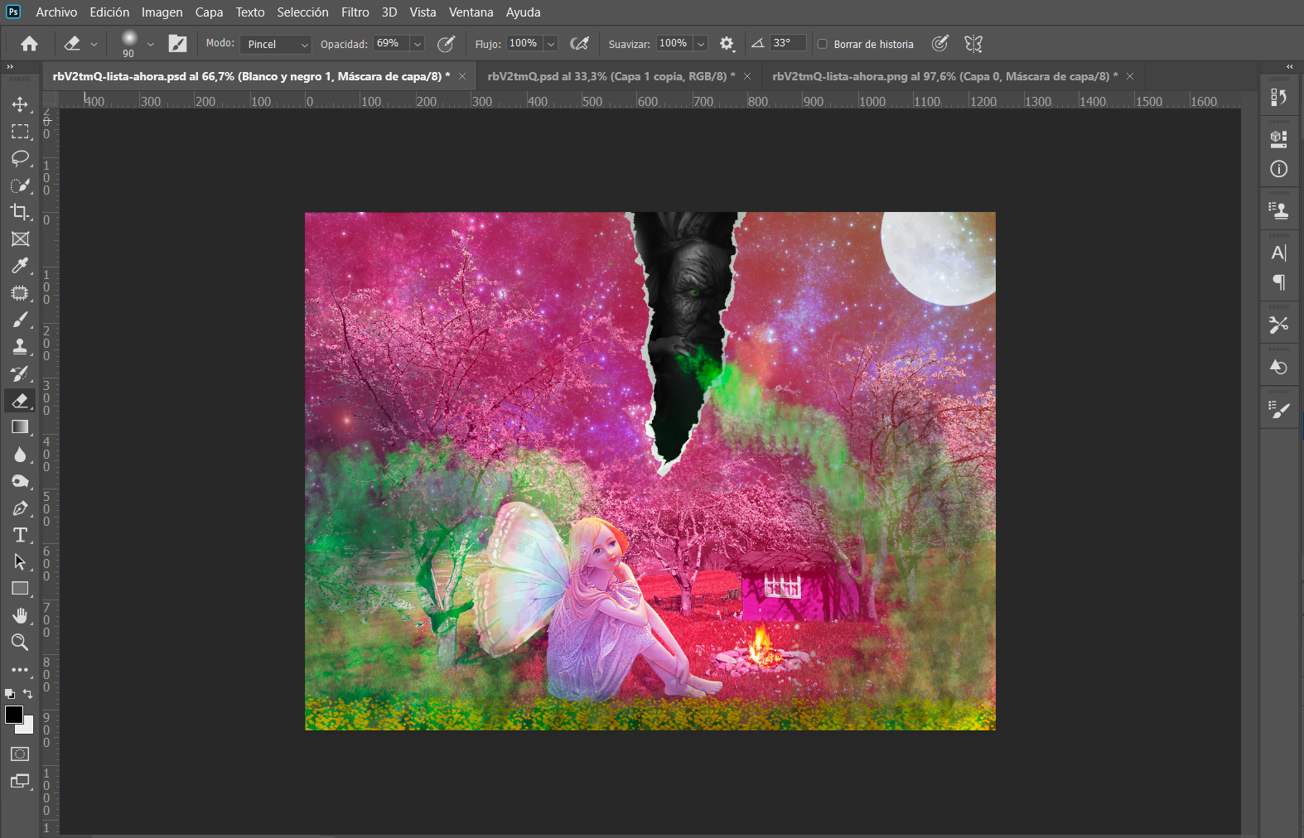Select the Blur tool

20,455
